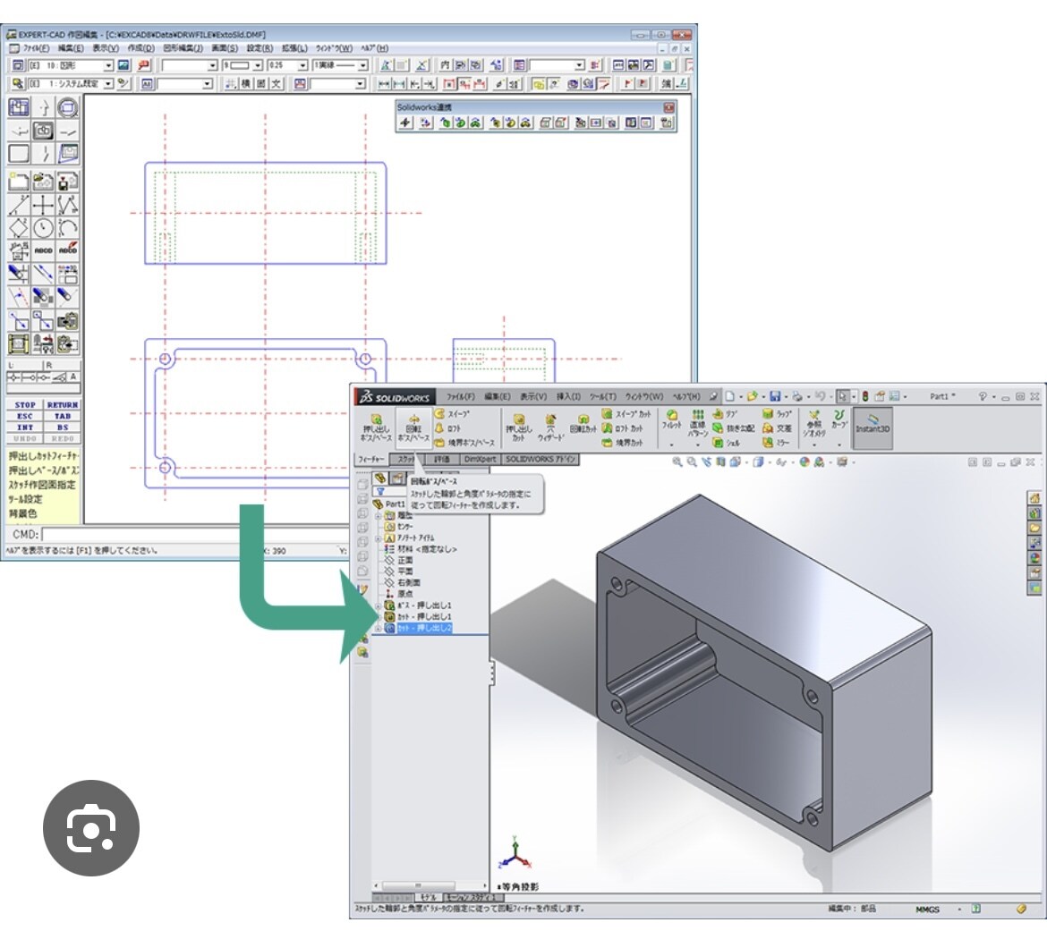Image resolution: width=1047 pixels, height=948 pixels.
Task: Open ツール(T) menu in SolidWorks
Action: (603, 396)
